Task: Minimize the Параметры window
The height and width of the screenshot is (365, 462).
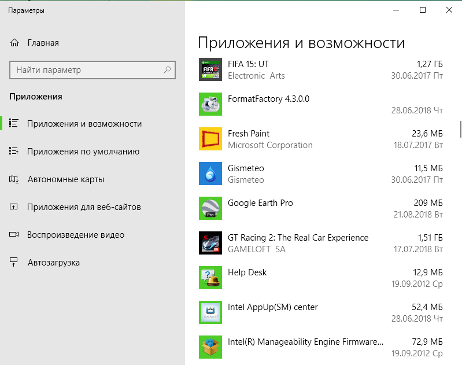Action: click(x=396, y=10)
